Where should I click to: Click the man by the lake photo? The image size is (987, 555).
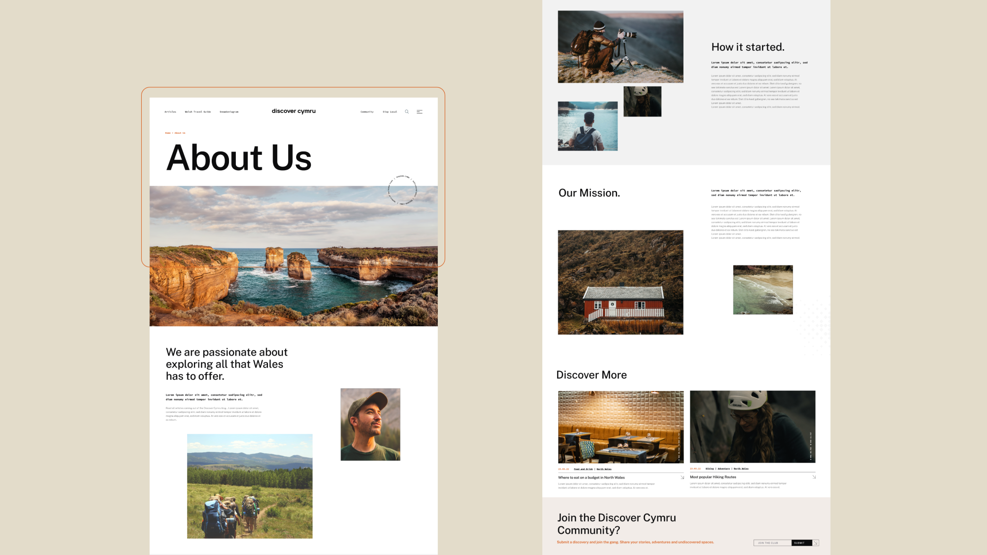[x=588, y=126]
